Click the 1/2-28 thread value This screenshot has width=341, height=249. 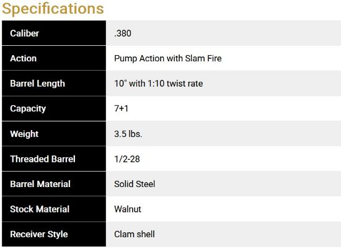point(127,159)
